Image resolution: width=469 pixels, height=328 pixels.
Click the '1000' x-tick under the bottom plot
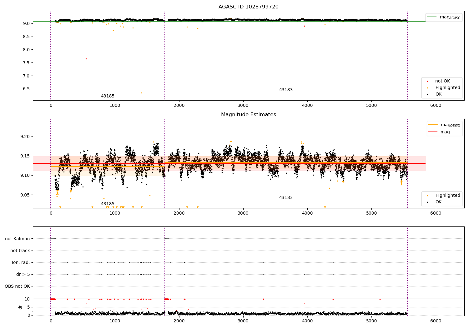point(115,321)
